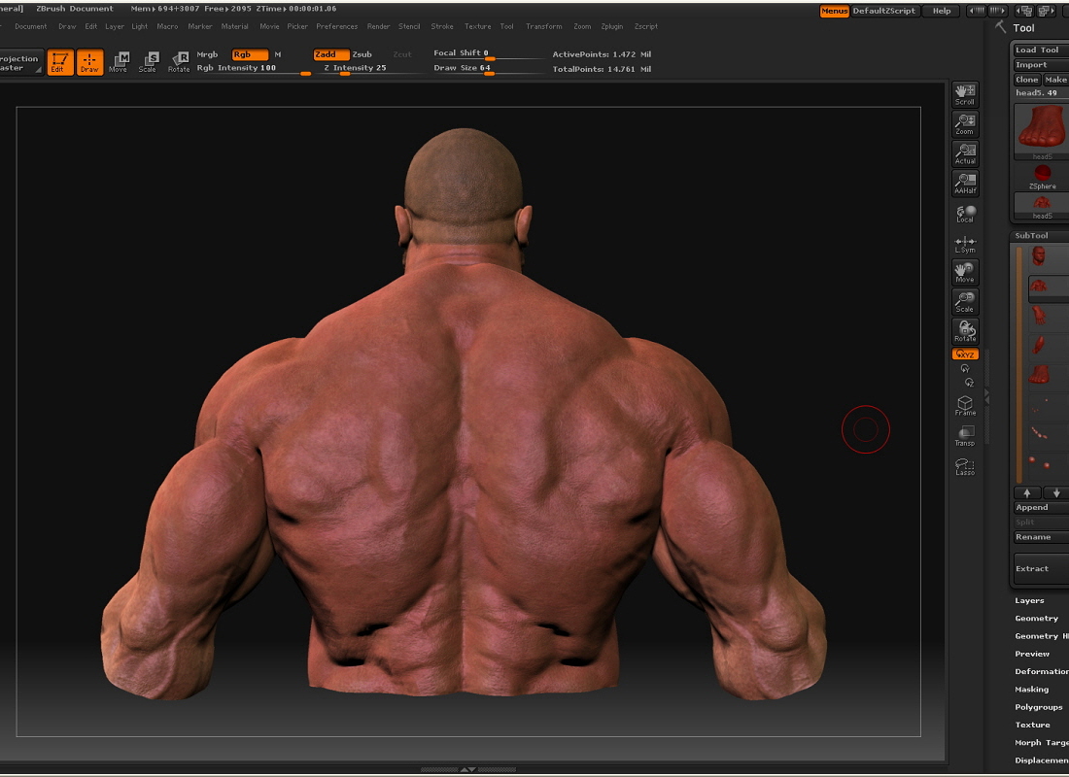Enable Zsub sculpting mode
Image resolution: width=1069 pixels, height=777 pixels.
click(363, 54)
